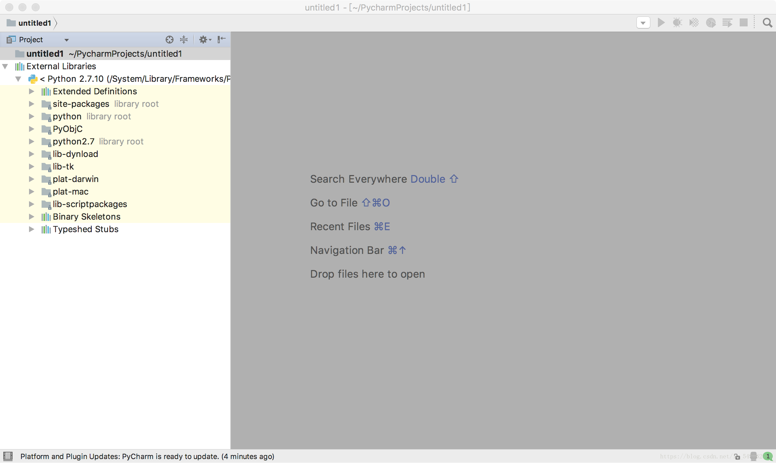Collapse the External Libraries node
Viewport: 776px width, 463px height.
point(5,66)
